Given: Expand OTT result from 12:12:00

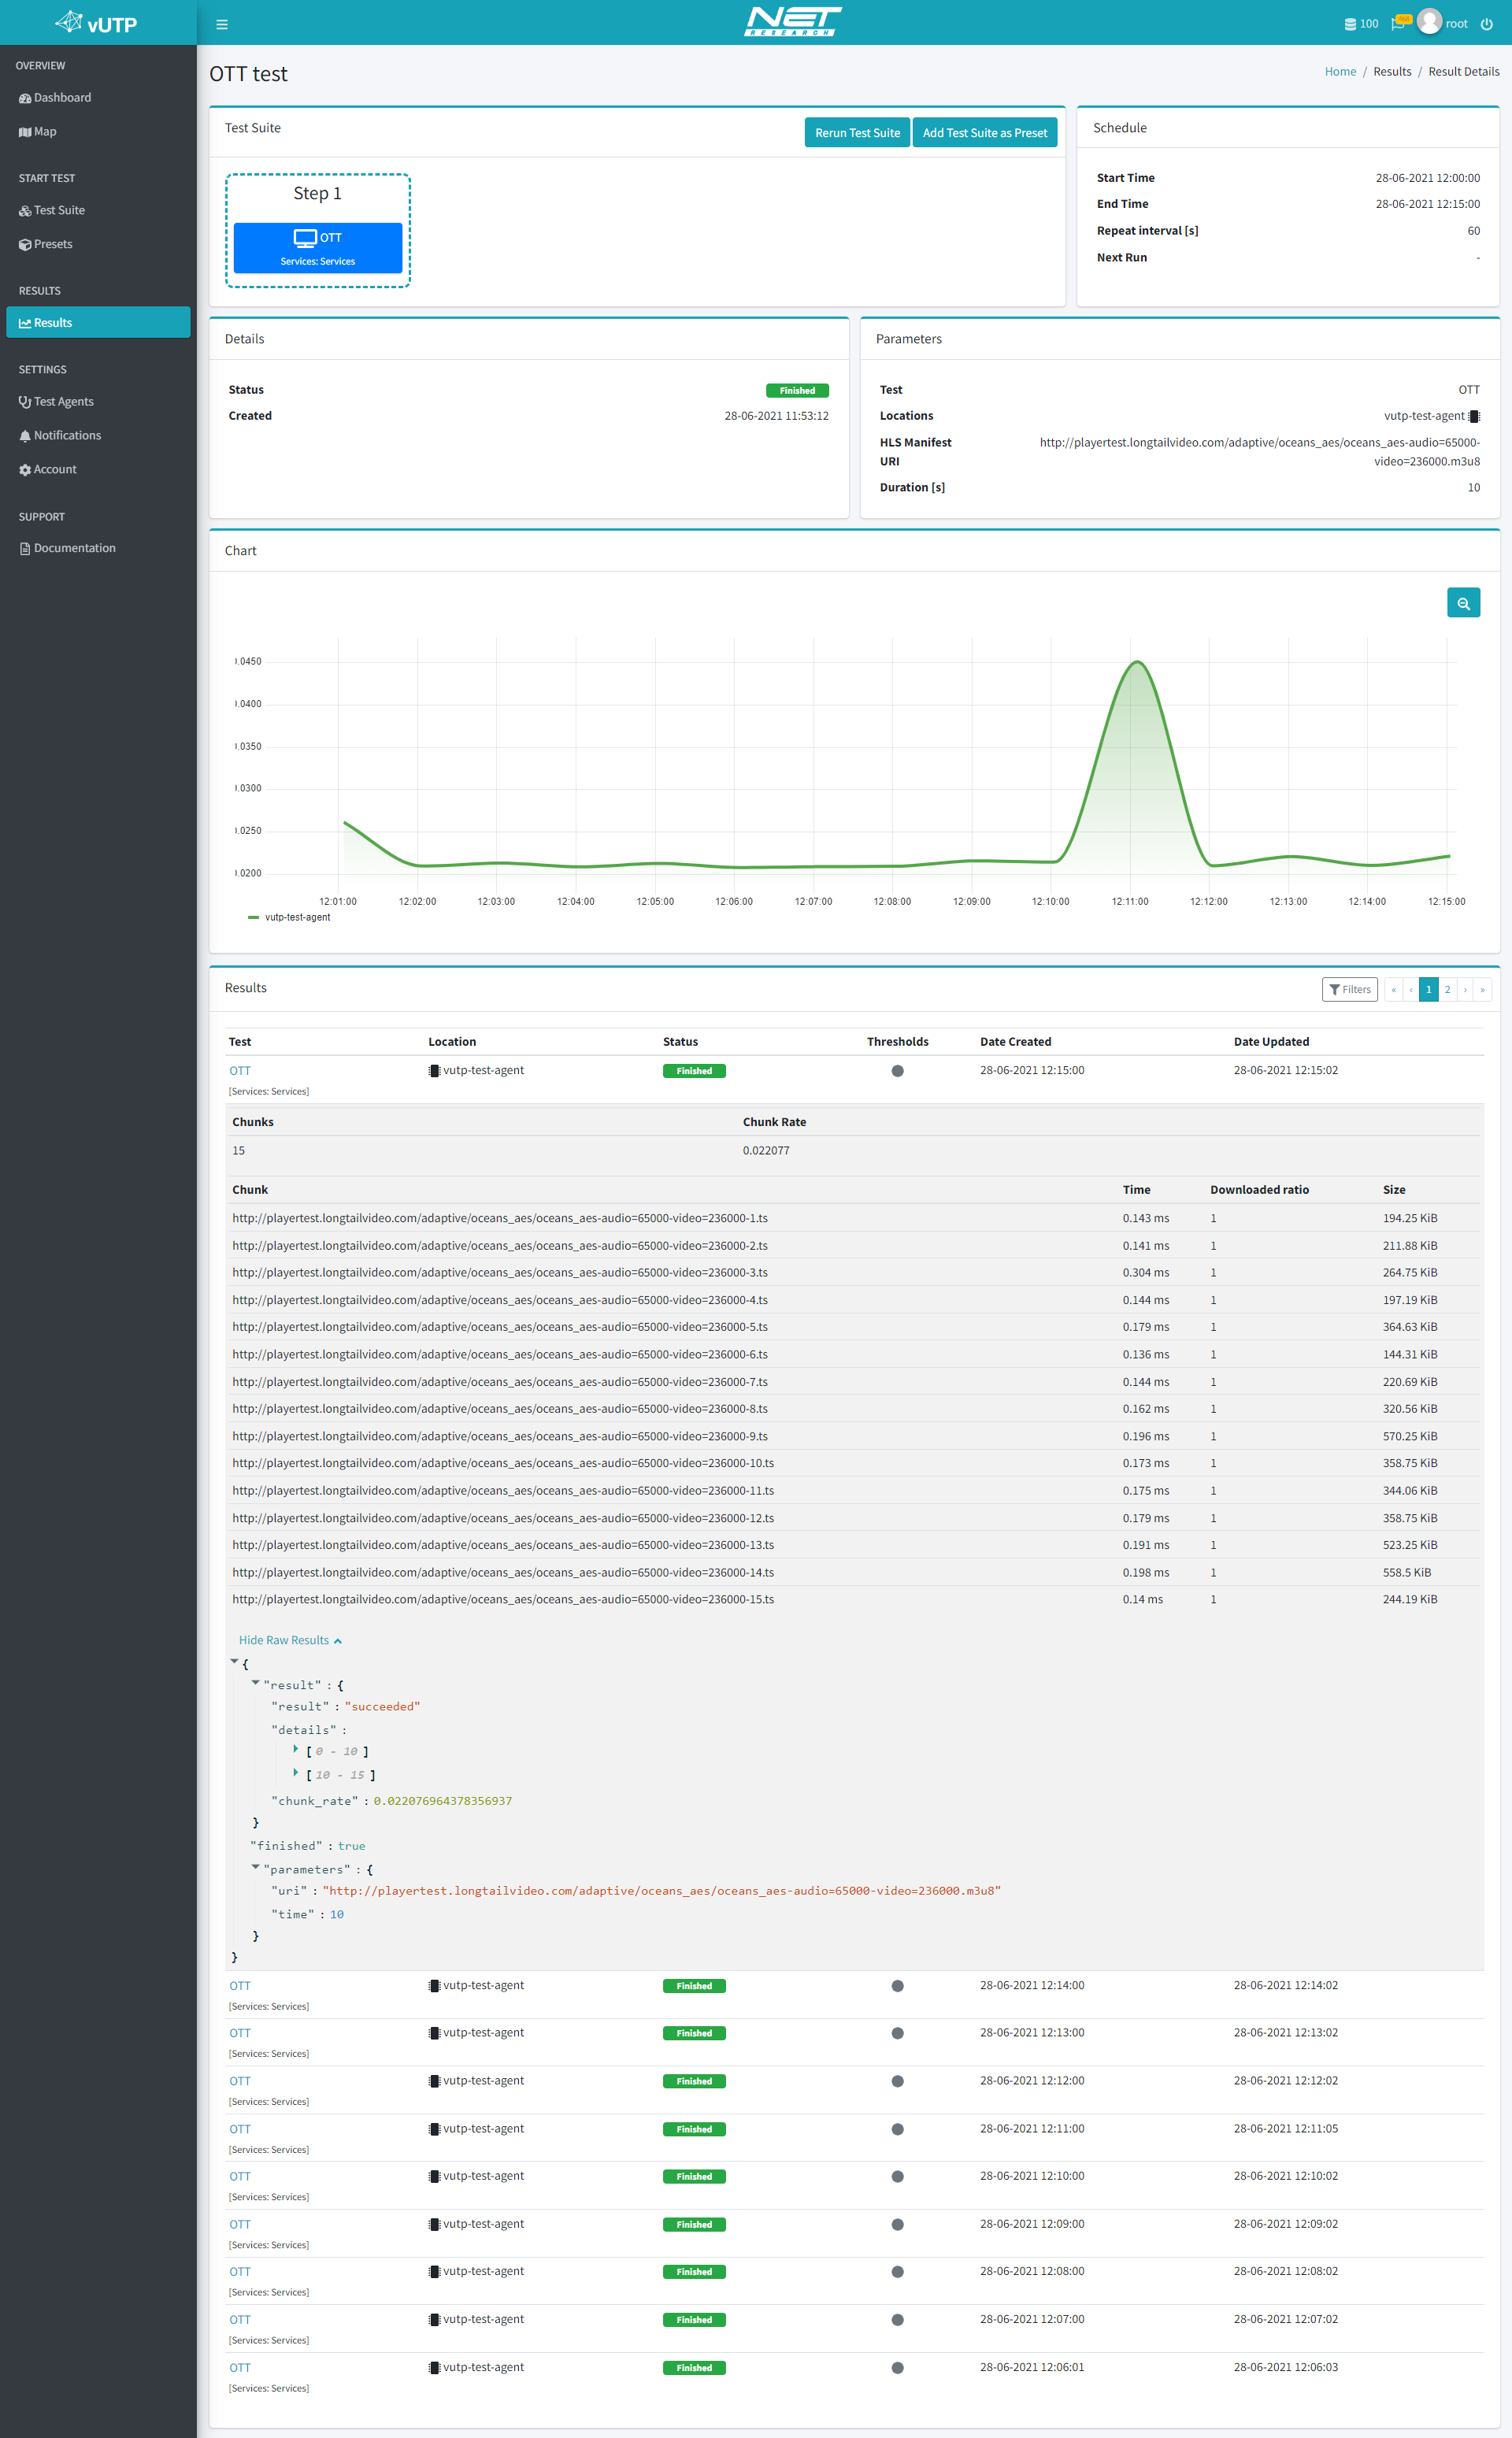Looking at the screenshot, I should (240, 2080).
